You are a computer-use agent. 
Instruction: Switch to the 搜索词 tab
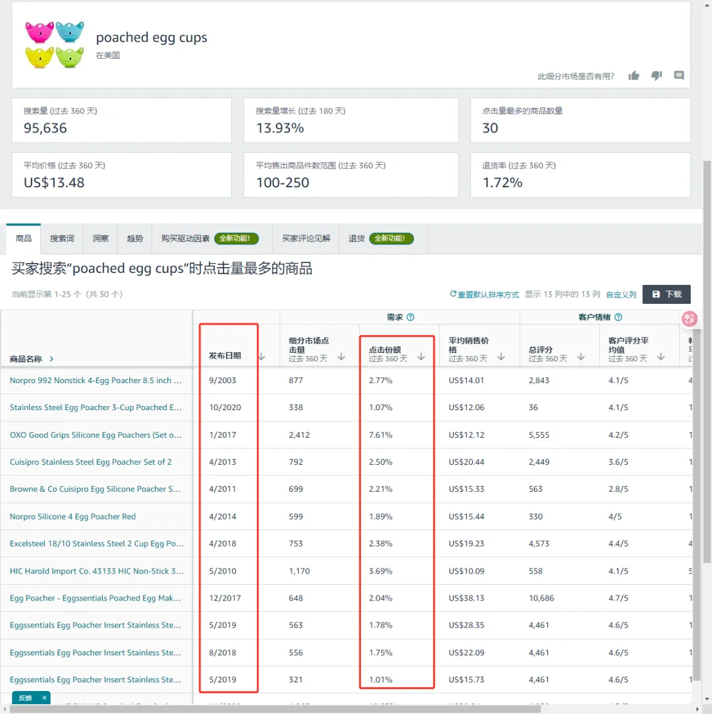click(x=62, y=238)
